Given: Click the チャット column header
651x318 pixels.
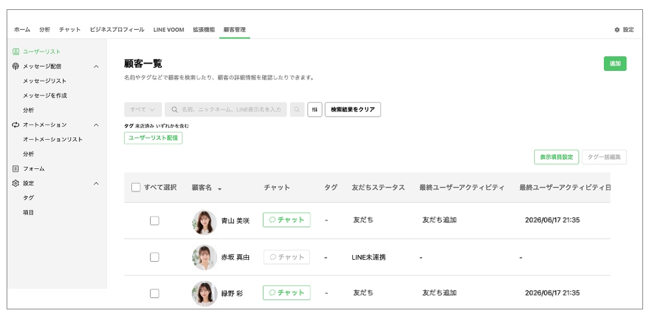Looking at the screenshot, I should coord(277,187).
